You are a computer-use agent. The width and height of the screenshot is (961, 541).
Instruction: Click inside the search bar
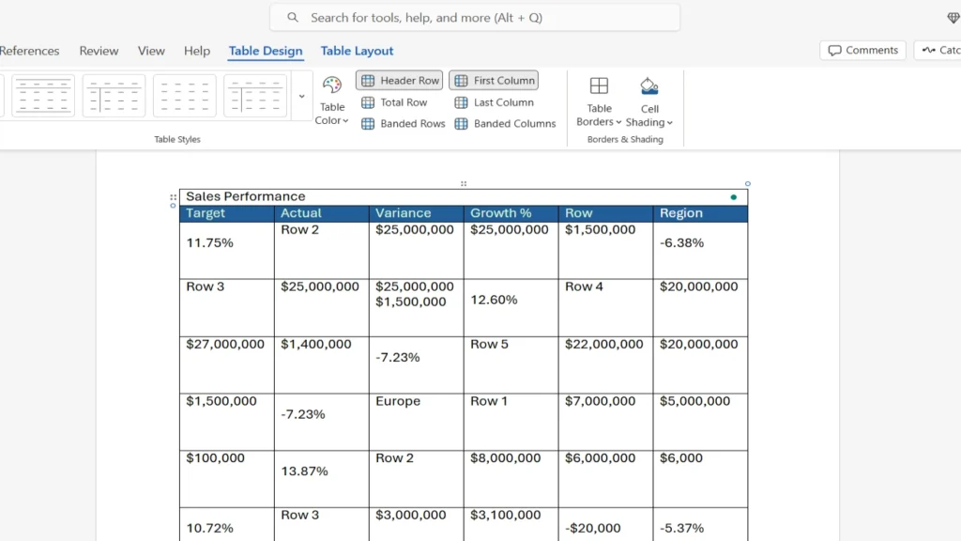475,17
